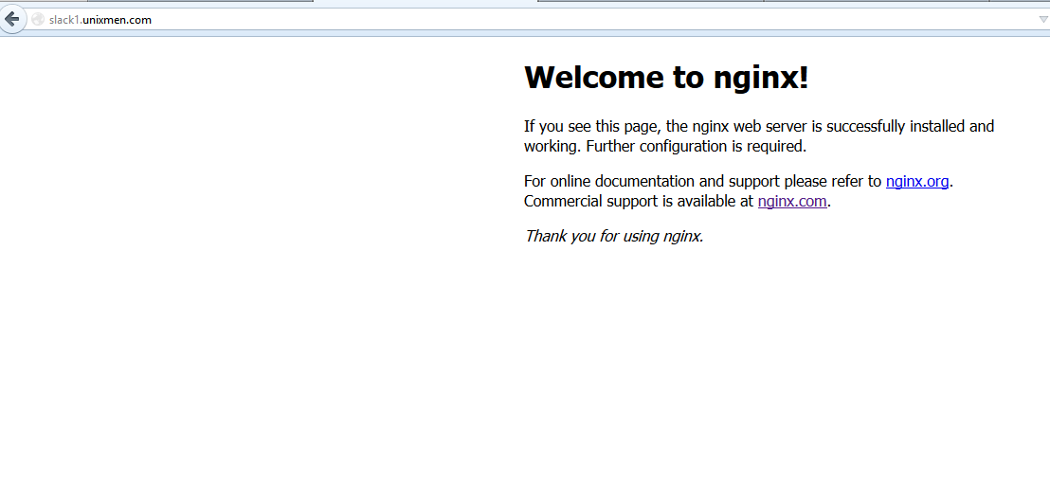Open the URL history dropdown arrow

[x=1042, y=20]
